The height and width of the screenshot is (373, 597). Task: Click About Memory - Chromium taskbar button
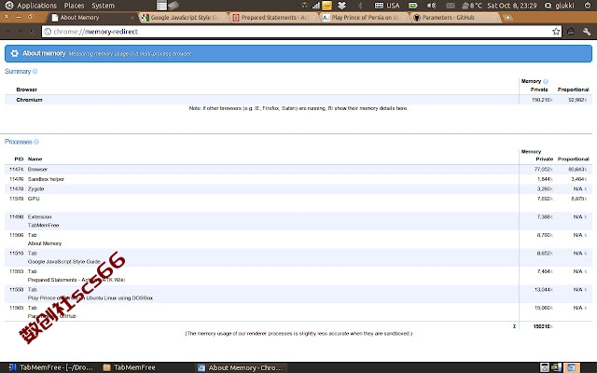241,367
